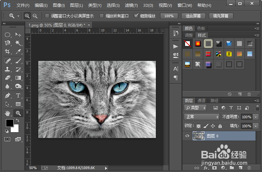The height and width of the screenshot is (172, 262).
Task: Select the Move tool
Action: (x=18, y=35)
